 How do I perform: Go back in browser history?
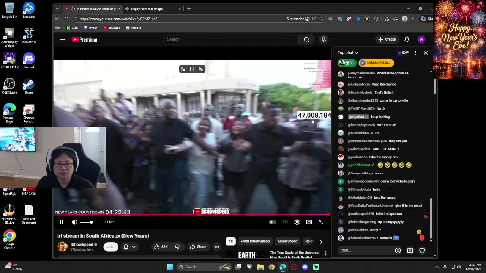(x=57, y=19)
